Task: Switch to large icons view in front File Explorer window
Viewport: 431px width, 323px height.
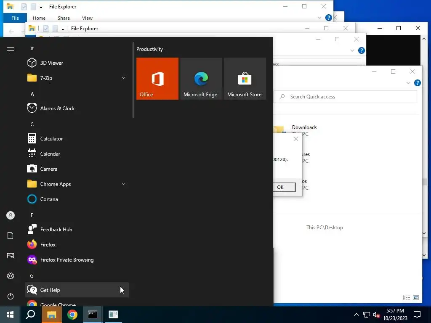Action: [x=416, y=297]
